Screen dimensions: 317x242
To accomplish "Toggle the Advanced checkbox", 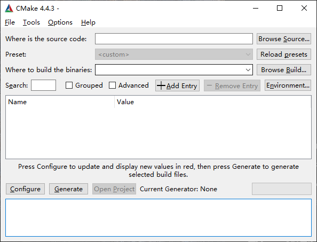I will (x=113, y=85).
